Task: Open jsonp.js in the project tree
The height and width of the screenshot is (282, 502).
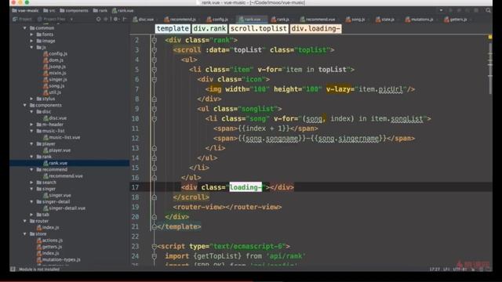Action: [x=54, y=67]
